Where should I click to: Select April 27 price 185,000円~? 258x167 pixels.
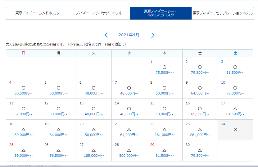click(x=94, y=156)
